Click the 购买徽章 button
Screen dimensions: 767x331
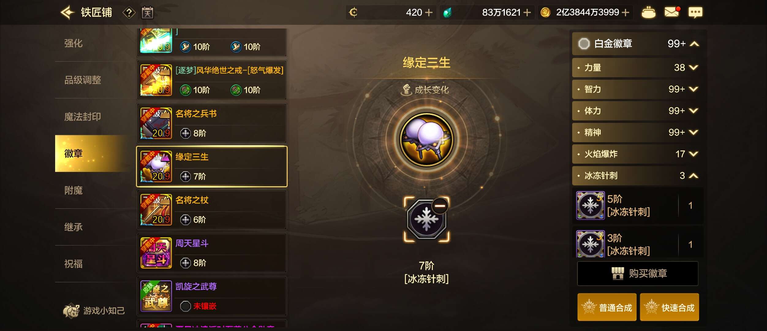pyautogui.click(x=637, y=273)
